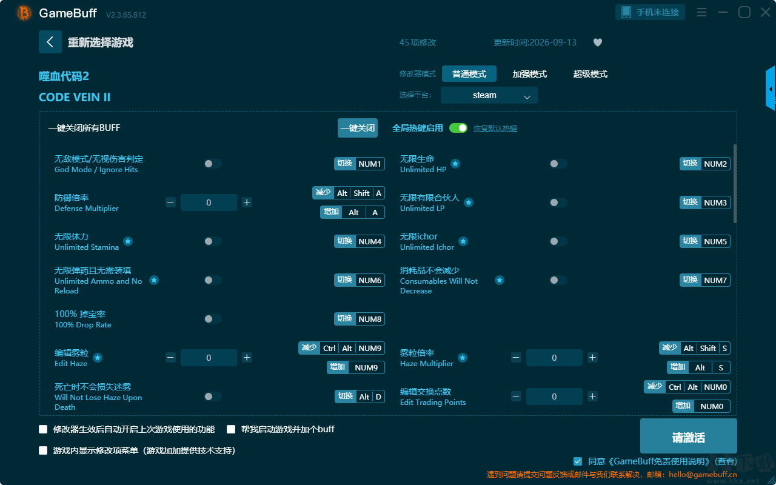This screenshot has height=485, width=776.
Task: Click the 请激活 activate button
Action: tap(689, 436)
